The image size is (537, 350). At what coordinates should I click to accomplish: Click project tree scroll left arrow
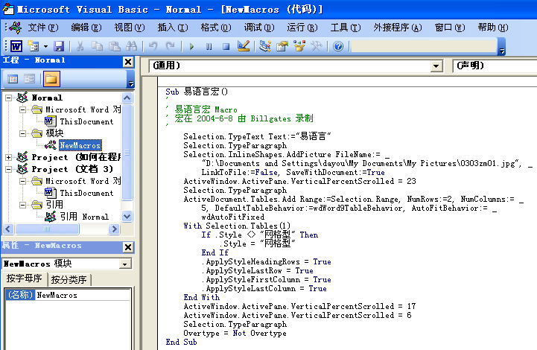coord(8,229)
